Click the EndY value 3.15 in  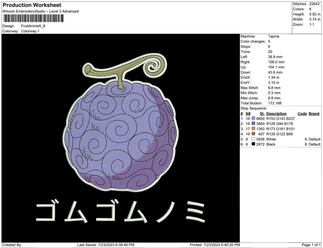click(x=273, y=83)
